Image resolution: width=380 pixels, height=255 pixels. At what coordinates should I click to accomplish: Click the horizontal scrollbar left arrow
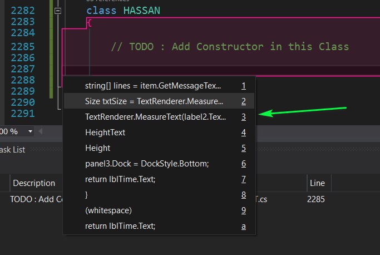tap(41, 131)
